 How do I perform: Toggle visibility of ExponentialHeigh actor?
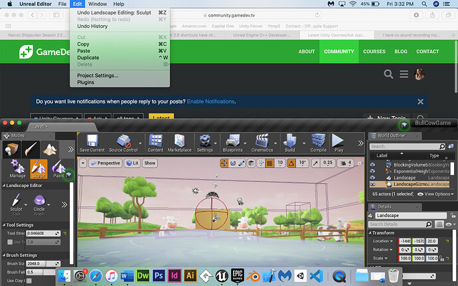pos(372,171)
